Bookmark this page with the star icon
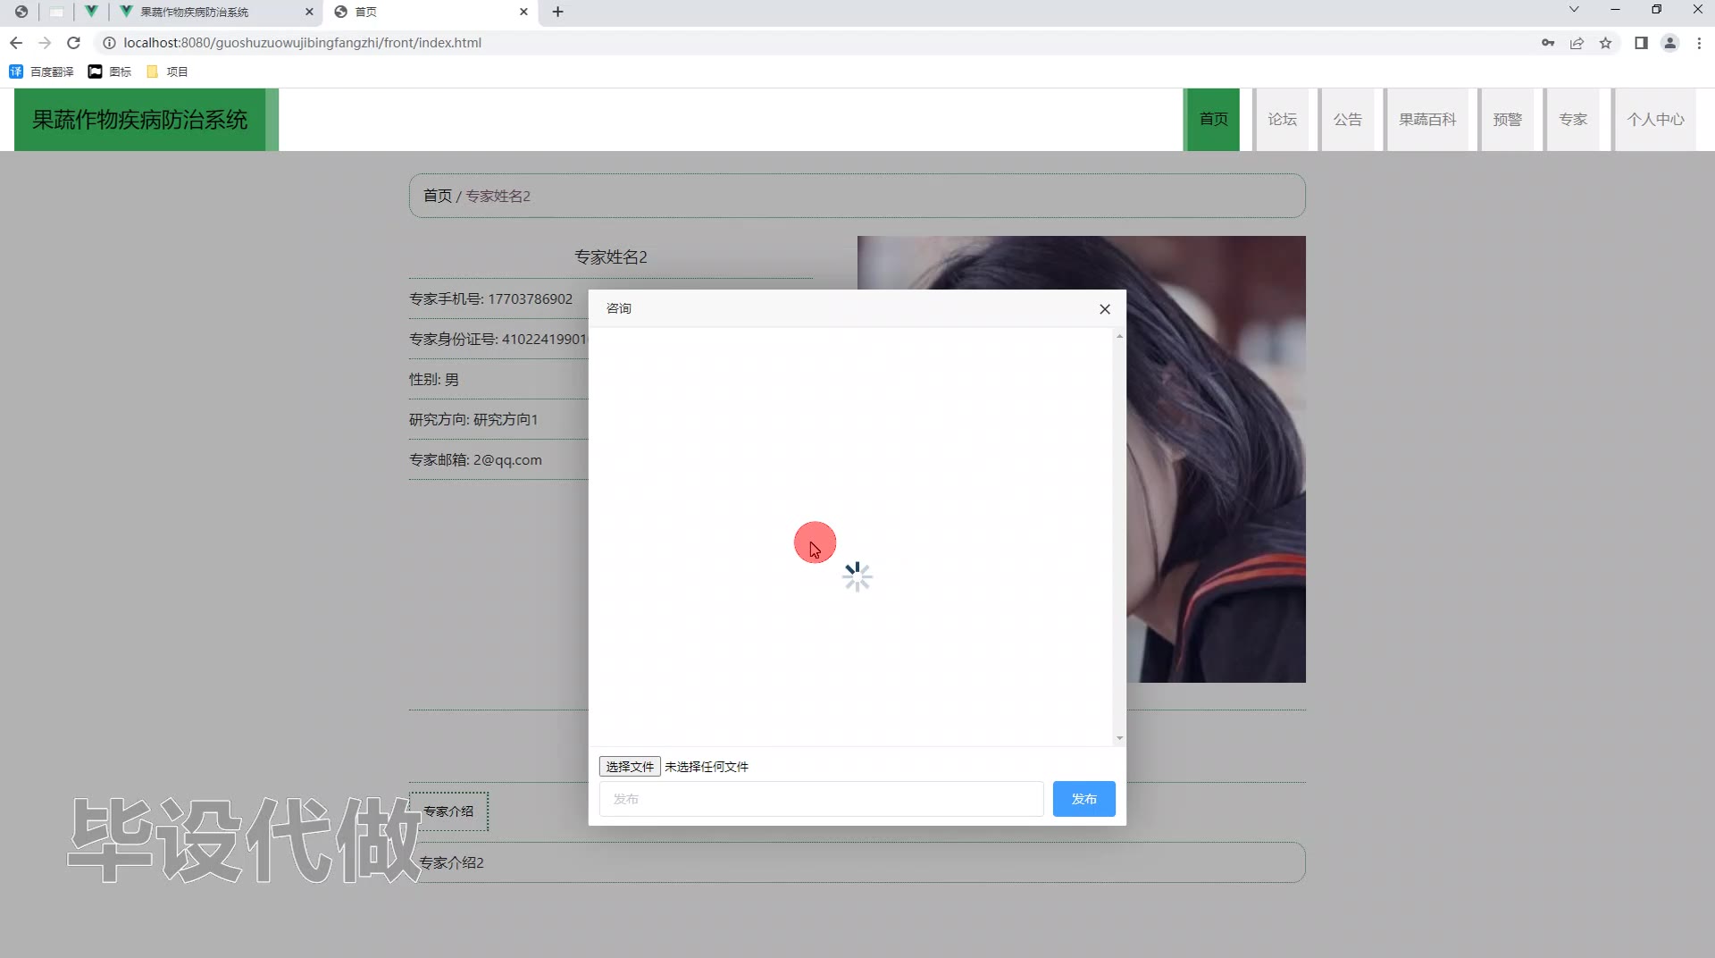 (1605, 43)
